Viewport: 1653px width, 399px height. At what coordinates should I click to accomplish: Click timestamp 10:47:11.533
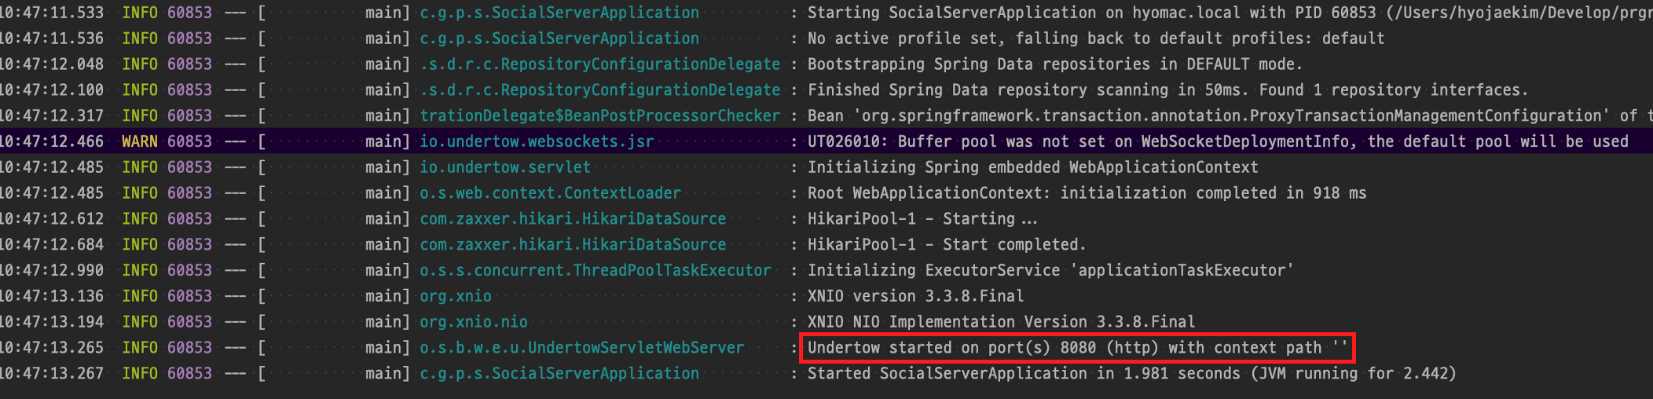52,13
